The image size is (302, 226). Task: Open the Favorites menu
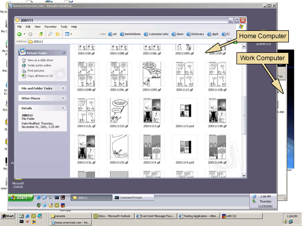[x=50, y=27]
